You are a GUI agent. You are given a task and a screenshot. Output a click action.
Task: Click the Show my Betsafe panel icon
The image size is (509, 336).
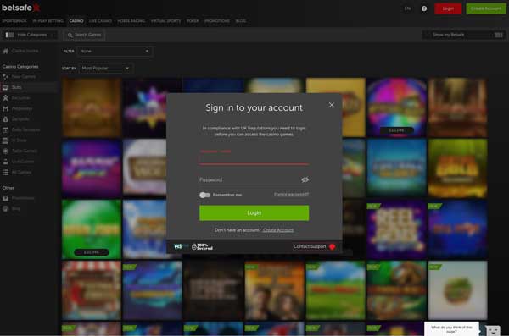tap(498, 35)
